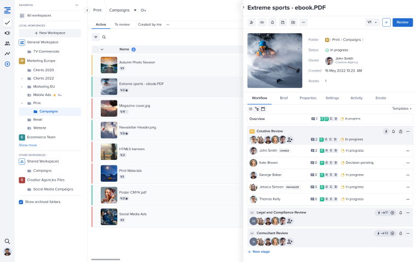Viewport: 416px width, 262px height.
Task: Expand the Templates dropdown
Action: pyautogui.click(x=401, y=109)
